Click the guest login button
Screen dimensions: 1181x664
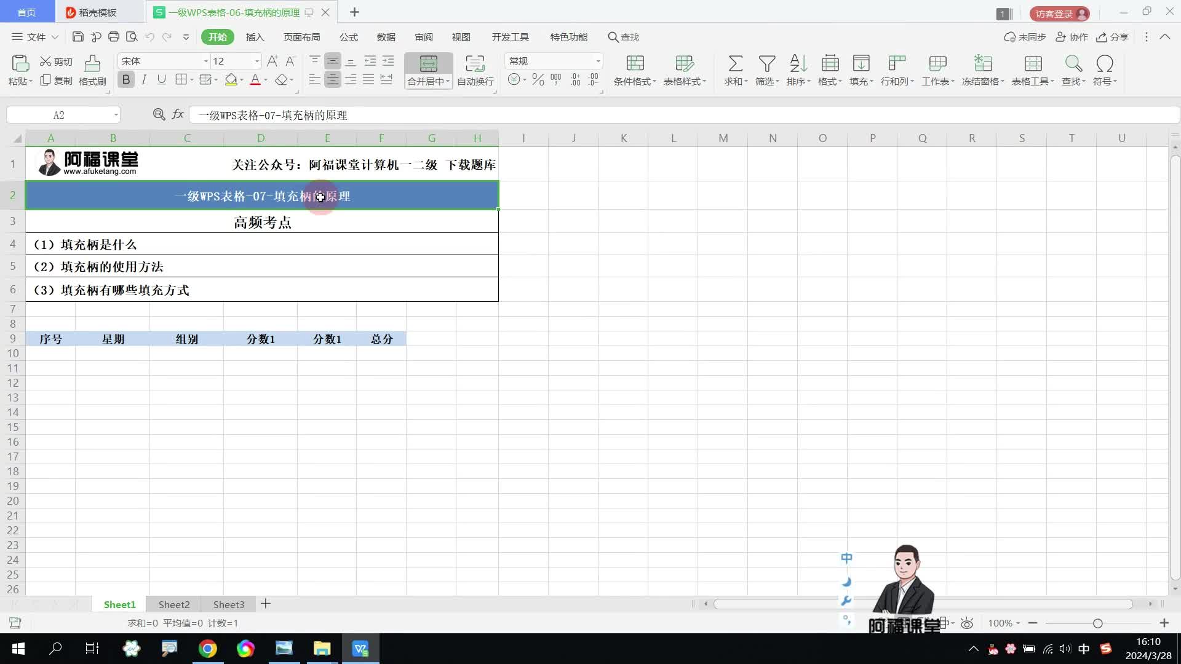[x=1059, y=13]
